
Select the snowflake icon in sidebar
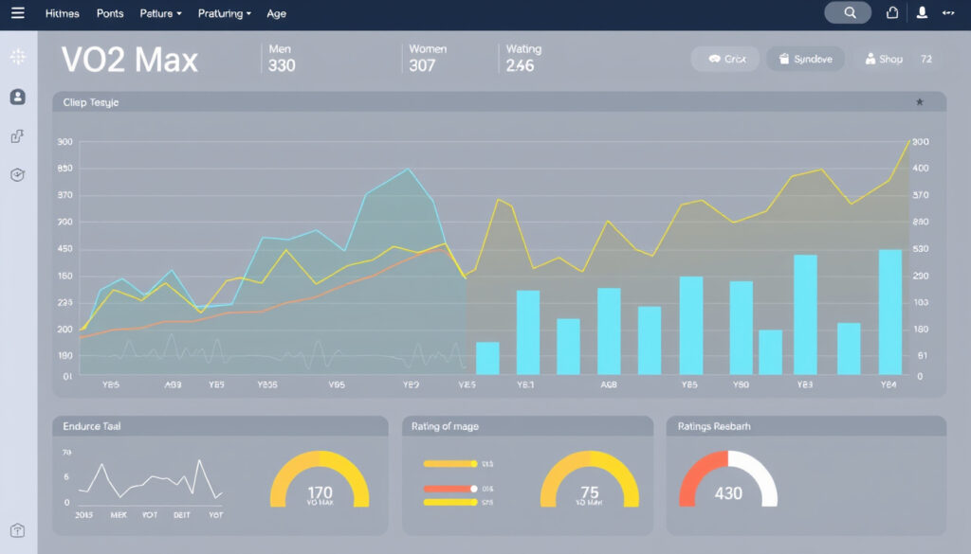(18, 57)
